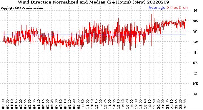This screenshot has height=110, width=203.
Task: Click the 16:55 time axis label
Action: click(132, 104)
